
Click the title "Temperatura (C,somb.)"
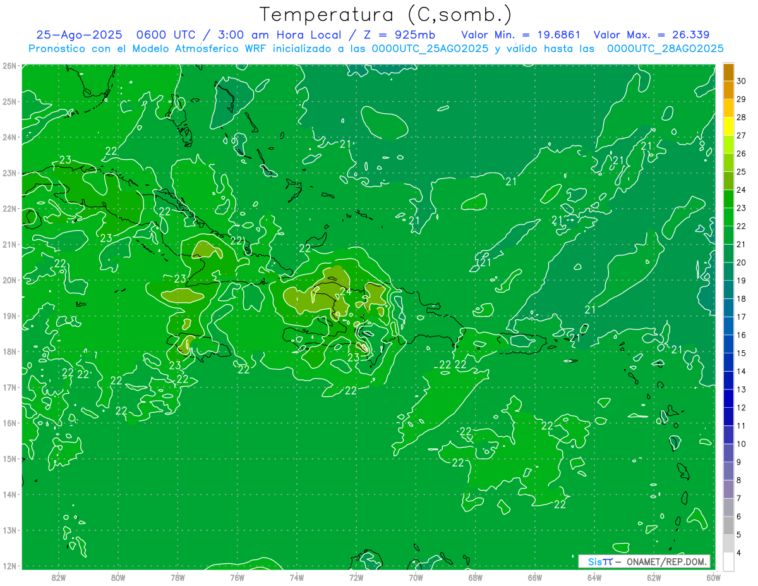coord(386,15)
